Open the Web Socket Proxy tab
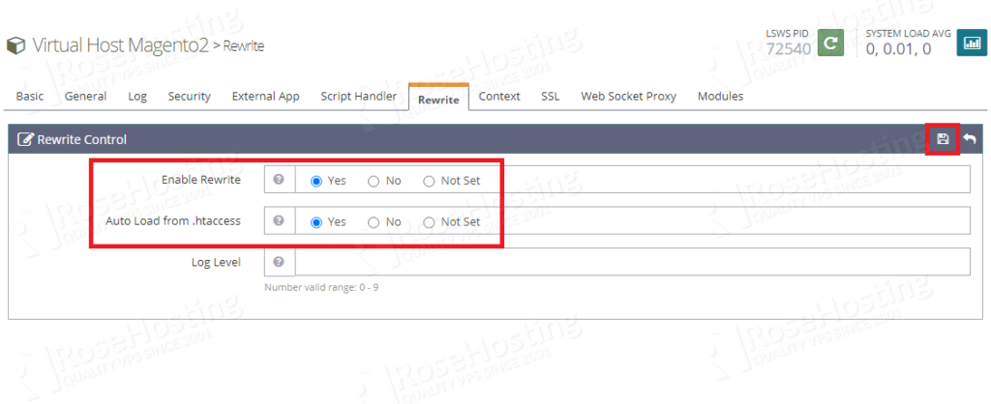 coord(628,97)
